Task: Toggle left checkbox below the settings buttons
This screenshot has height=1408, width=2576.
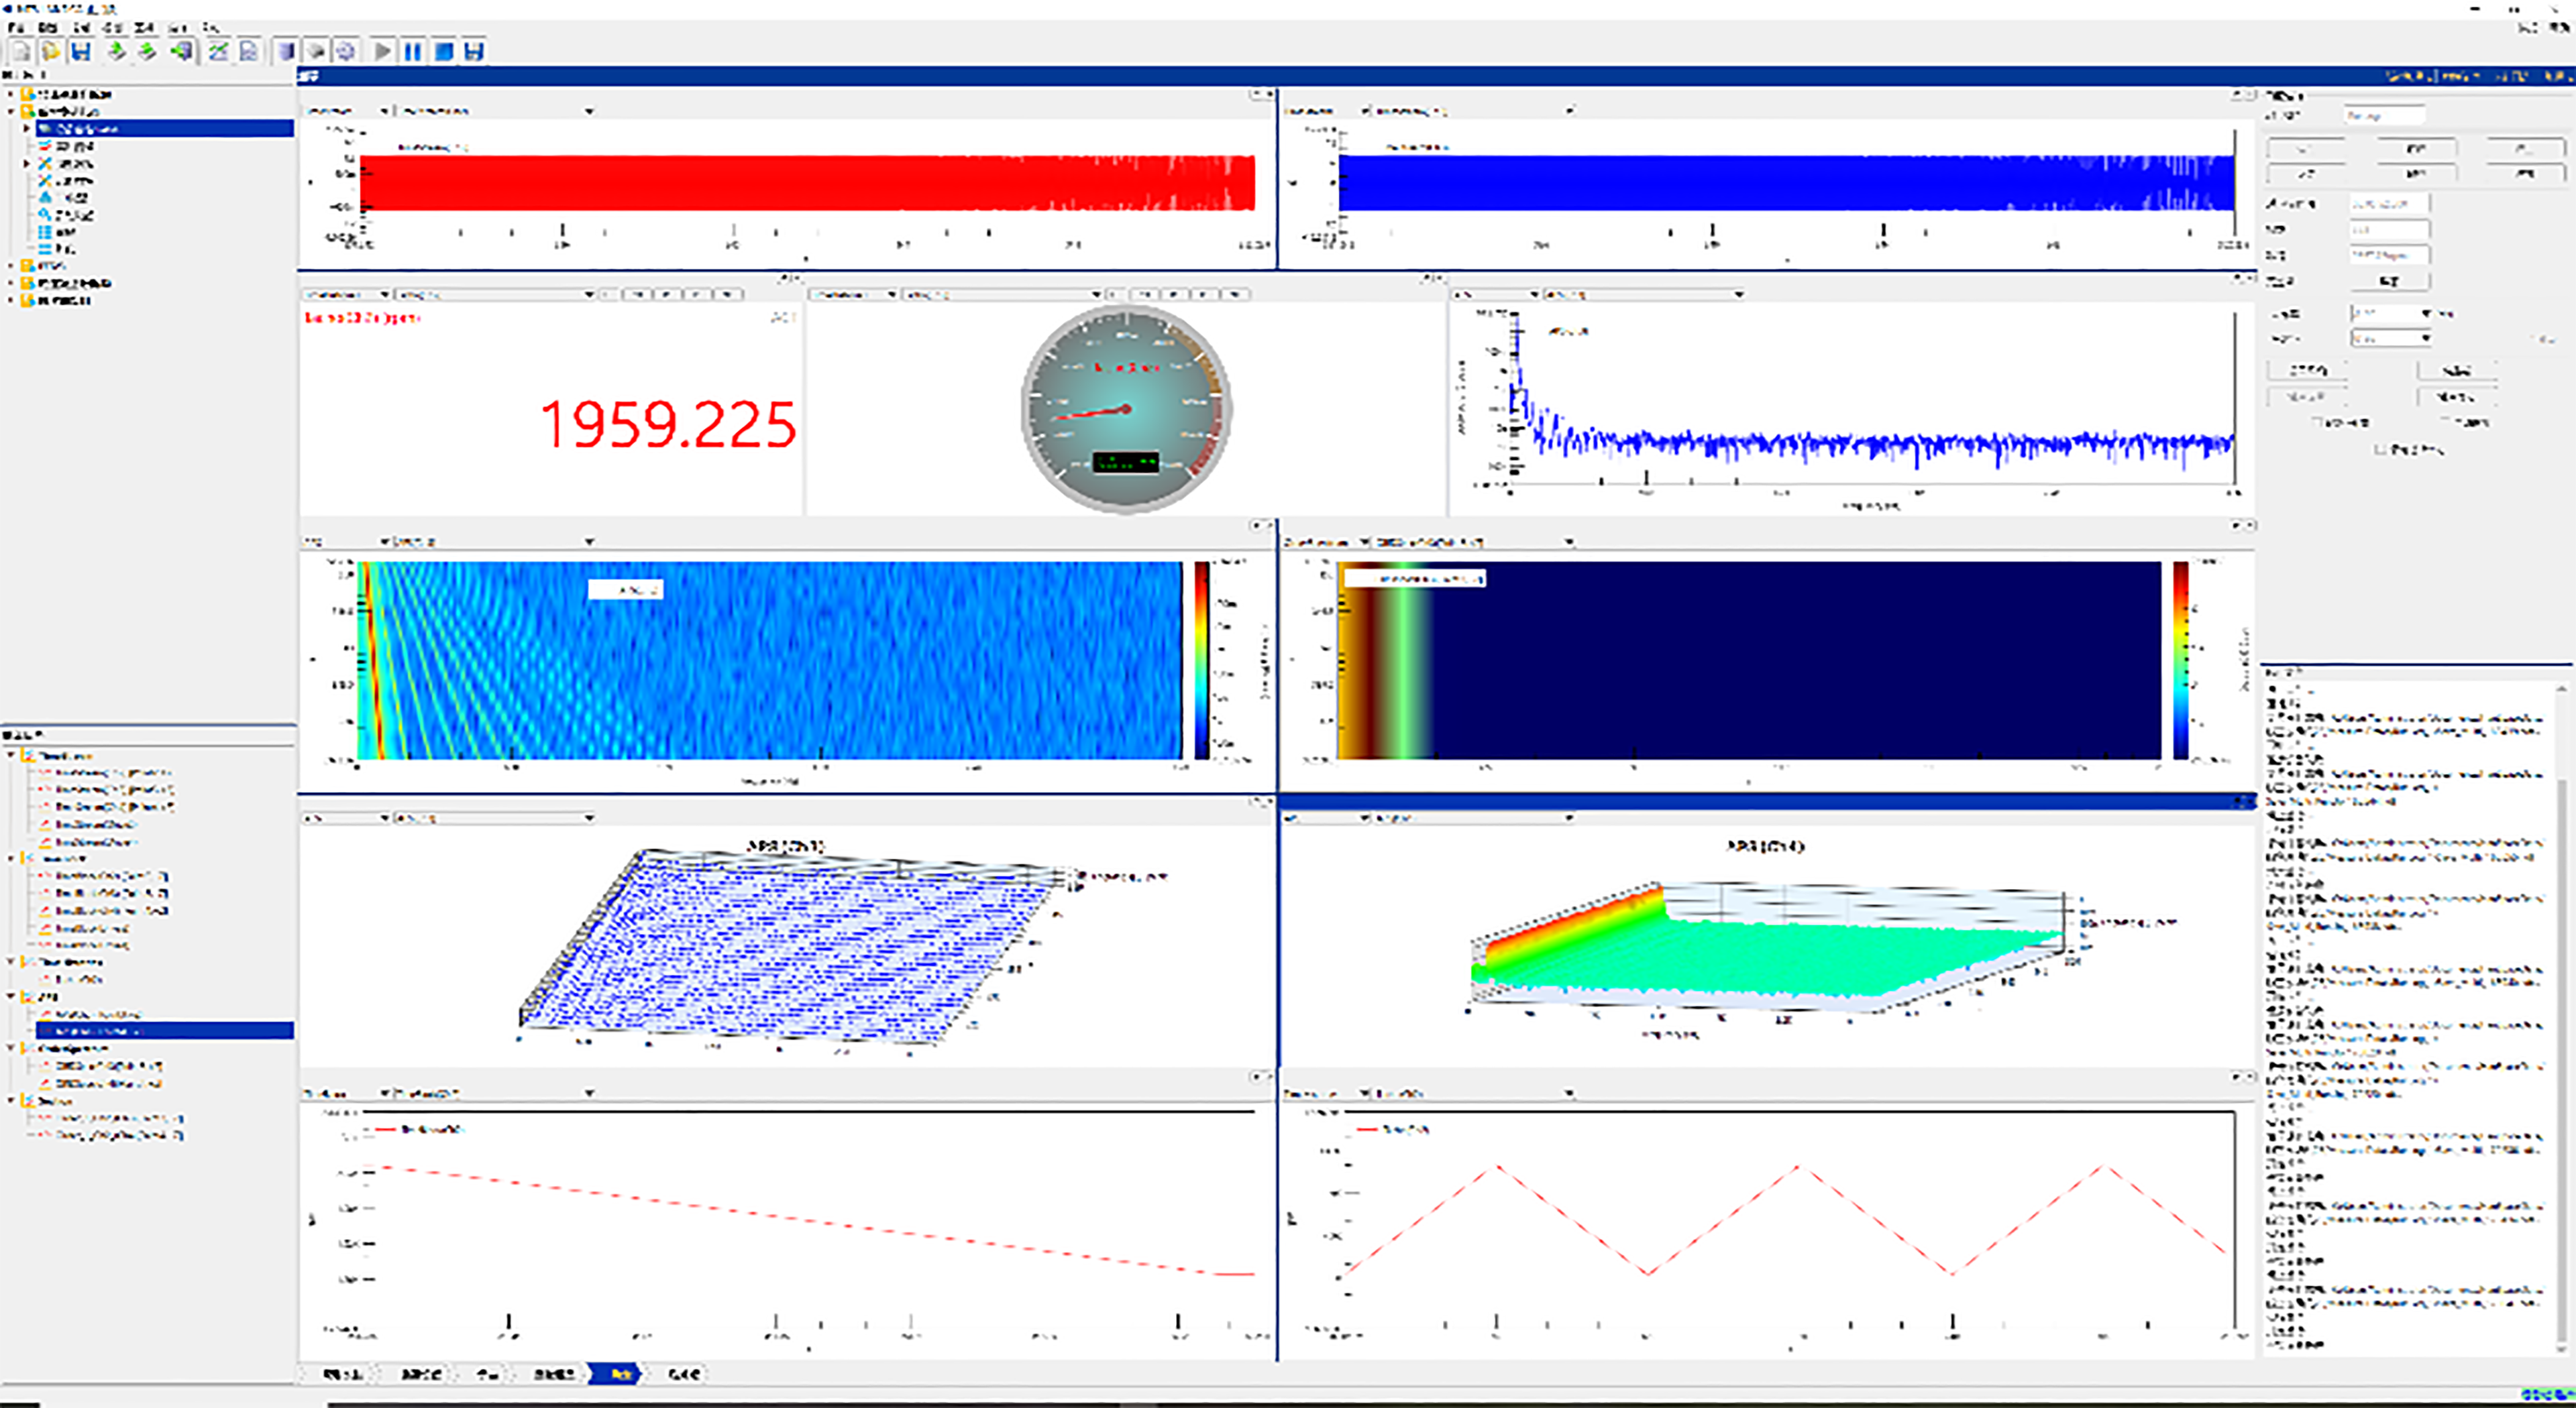Action: tap(2316, 422)
